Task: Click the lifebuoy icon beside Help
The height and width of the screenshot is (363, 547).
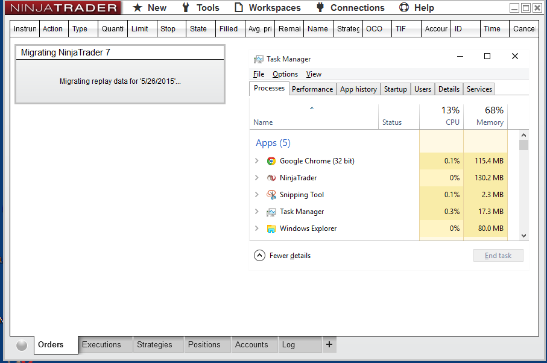Action: (x=404, y=7)
